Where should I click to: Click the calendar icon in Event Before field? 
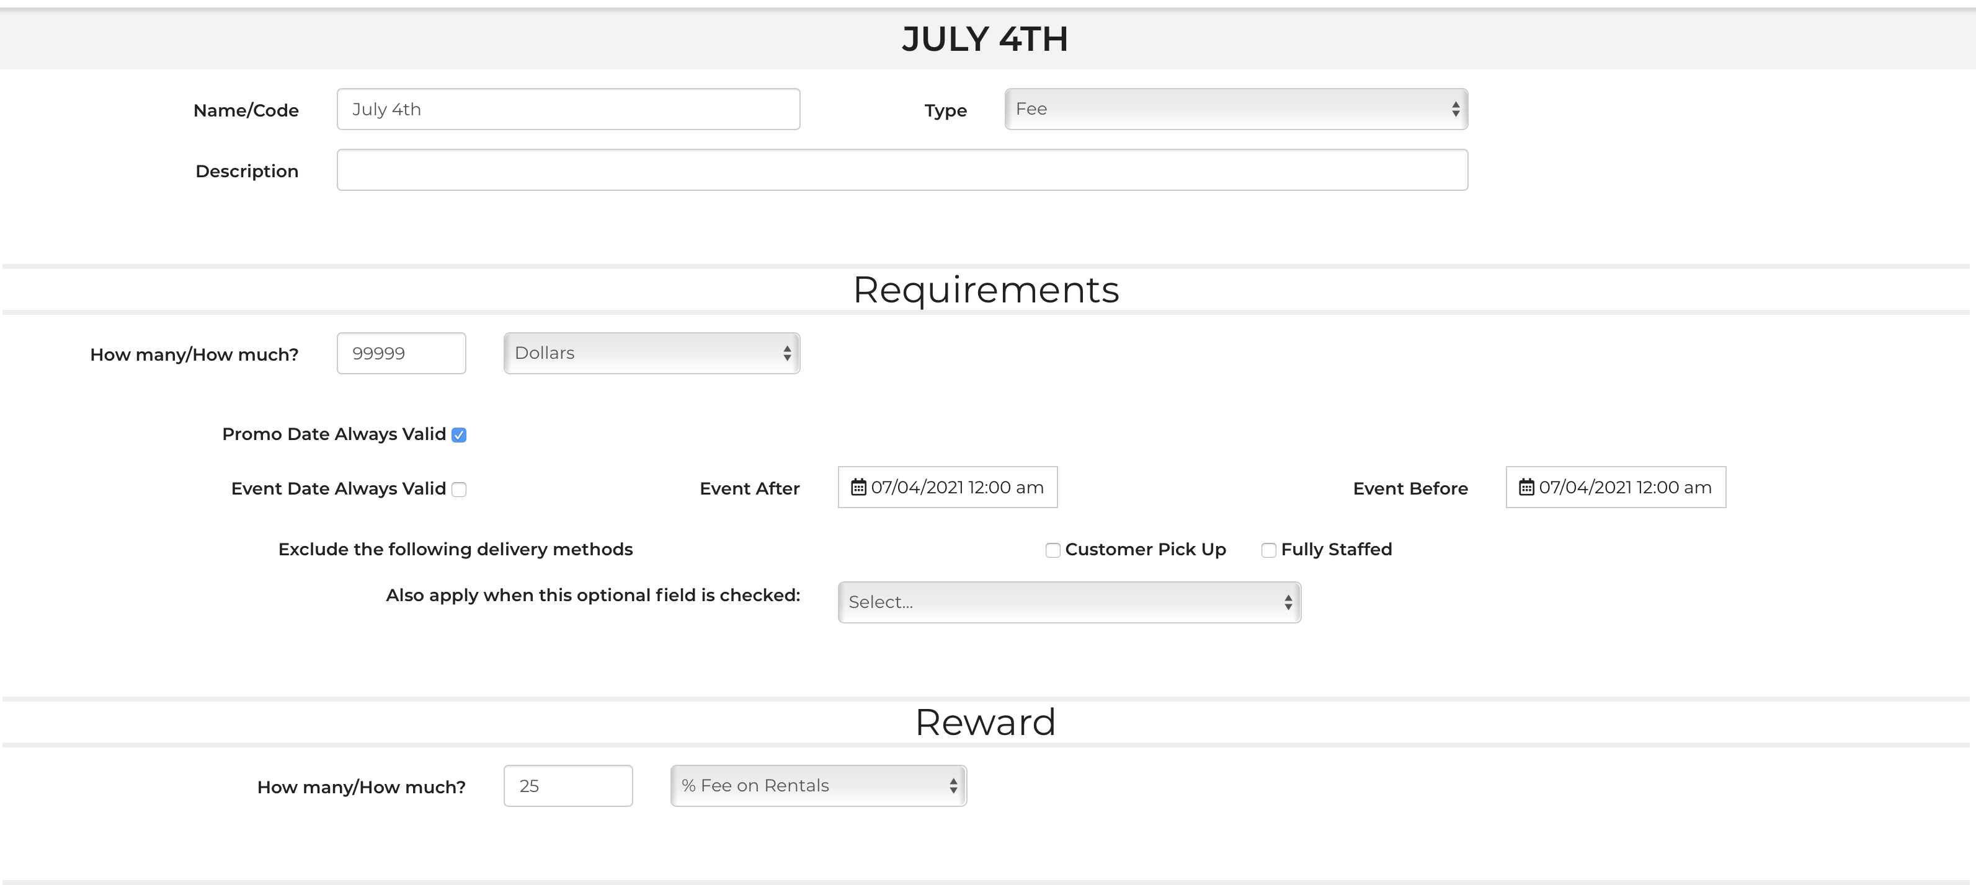pyautogui.click(x=1526, y=487)
